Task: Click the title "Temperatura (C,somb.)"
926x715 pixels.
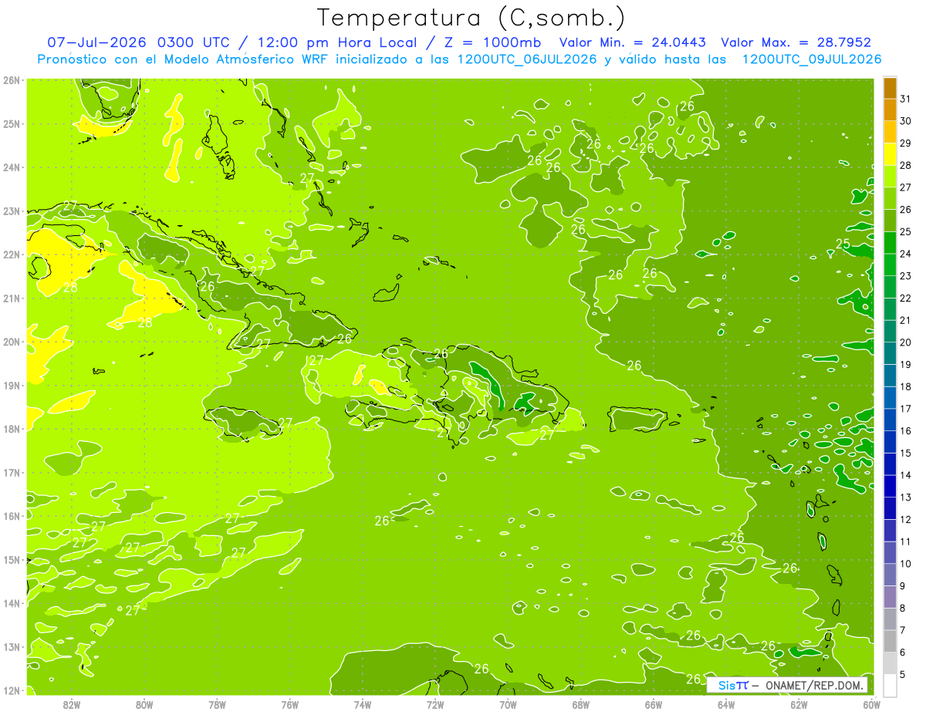Action: (471, 18)
